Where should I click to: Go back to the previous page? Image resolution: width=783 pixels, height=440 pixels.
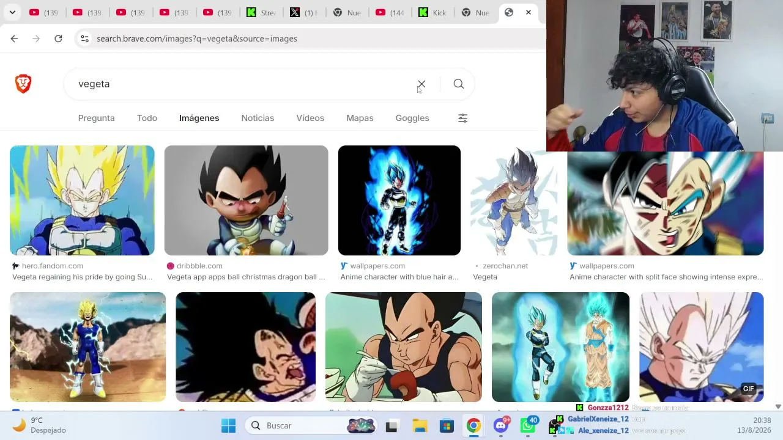tap(14, 38)
